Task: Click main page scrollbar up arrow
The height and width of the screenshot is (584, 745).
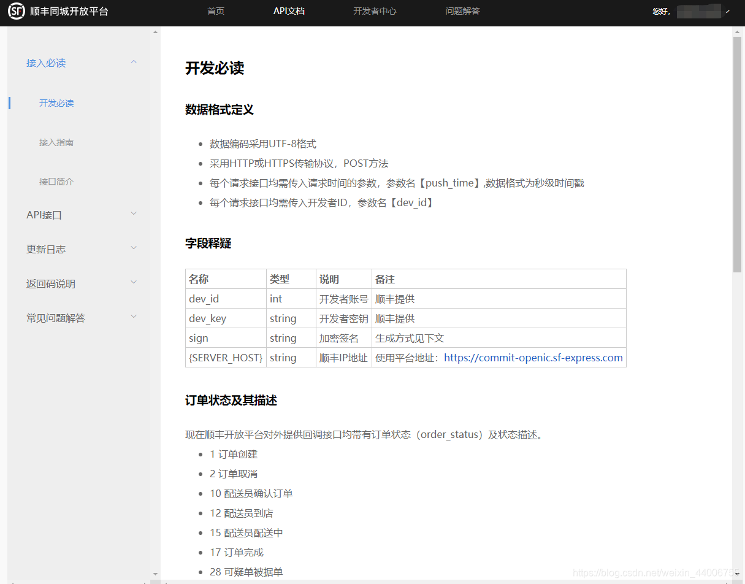Action: pyautogui.click(x=738, y=32)
